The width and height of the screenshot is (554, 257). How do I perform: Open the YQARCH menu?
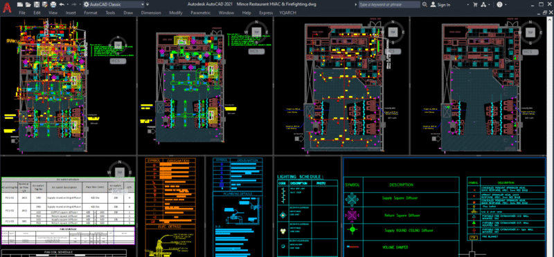point(287,12)
